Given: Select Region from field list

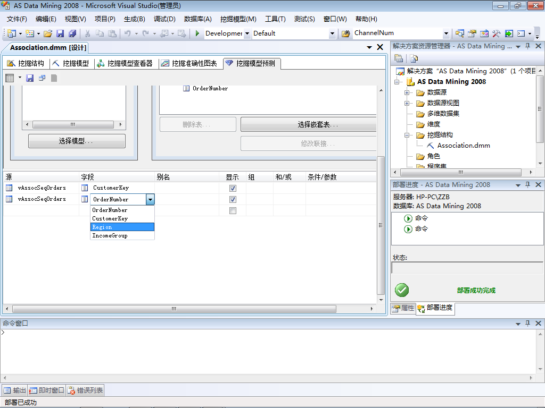Looking at the screenshot, I should pos(122,227).
